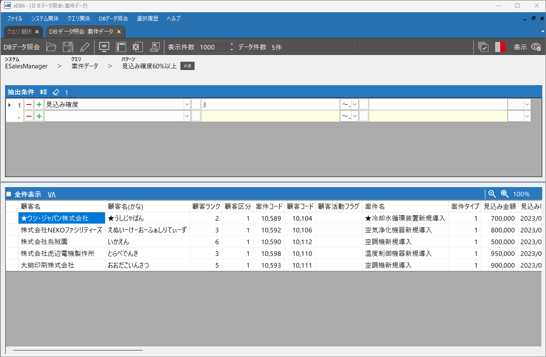This screenshot has width=546, height=357.
Task: Restore the inner document window
Action: 533,18
